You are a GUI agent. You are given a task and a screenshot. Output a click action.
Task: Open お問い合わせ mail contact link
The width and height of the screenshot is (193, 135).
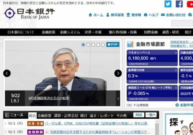coord(173,15)
